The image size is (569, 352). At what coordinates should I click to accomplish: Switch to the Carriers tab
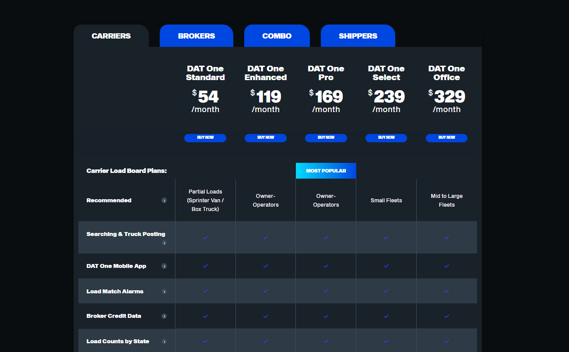point(111,36)
